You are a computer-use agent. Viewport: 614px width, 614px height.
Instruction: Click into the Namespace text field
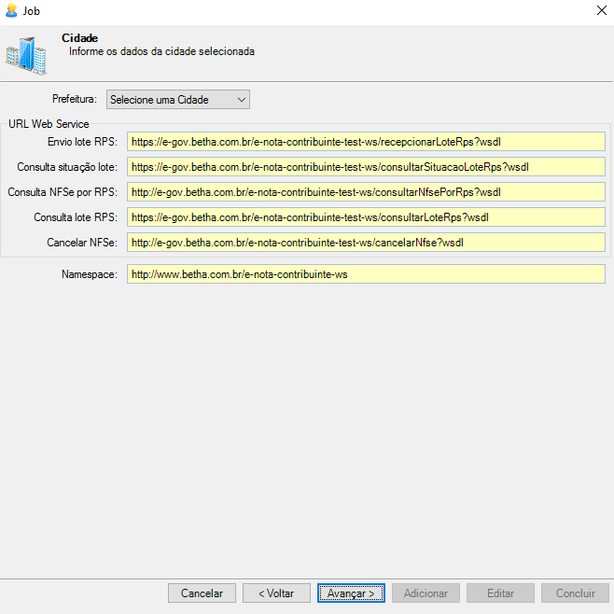coord(366,274)
